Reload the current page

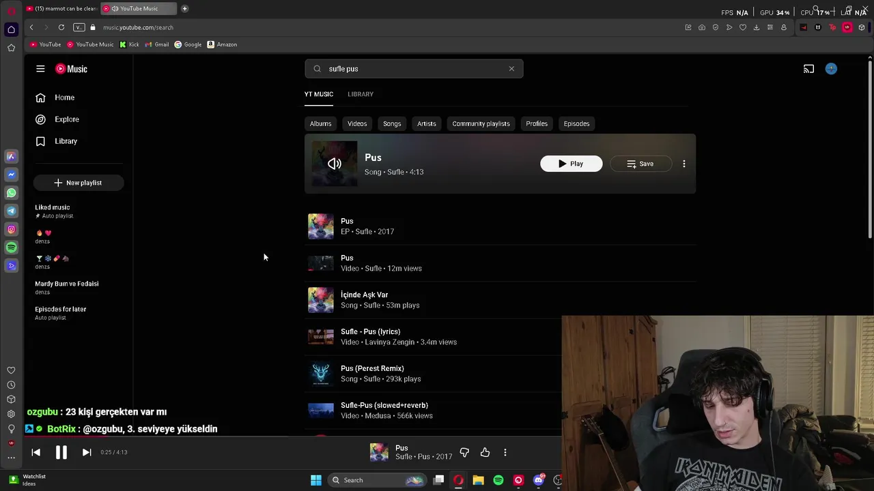pos(61,27)
